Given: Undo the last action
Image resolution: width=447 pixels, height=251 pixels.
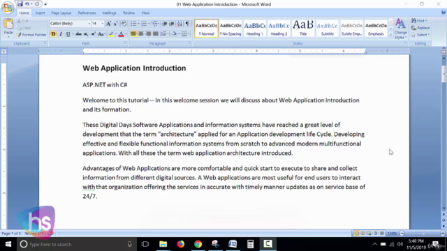Looking at the screenshot, I should click(x=27, y=4).
